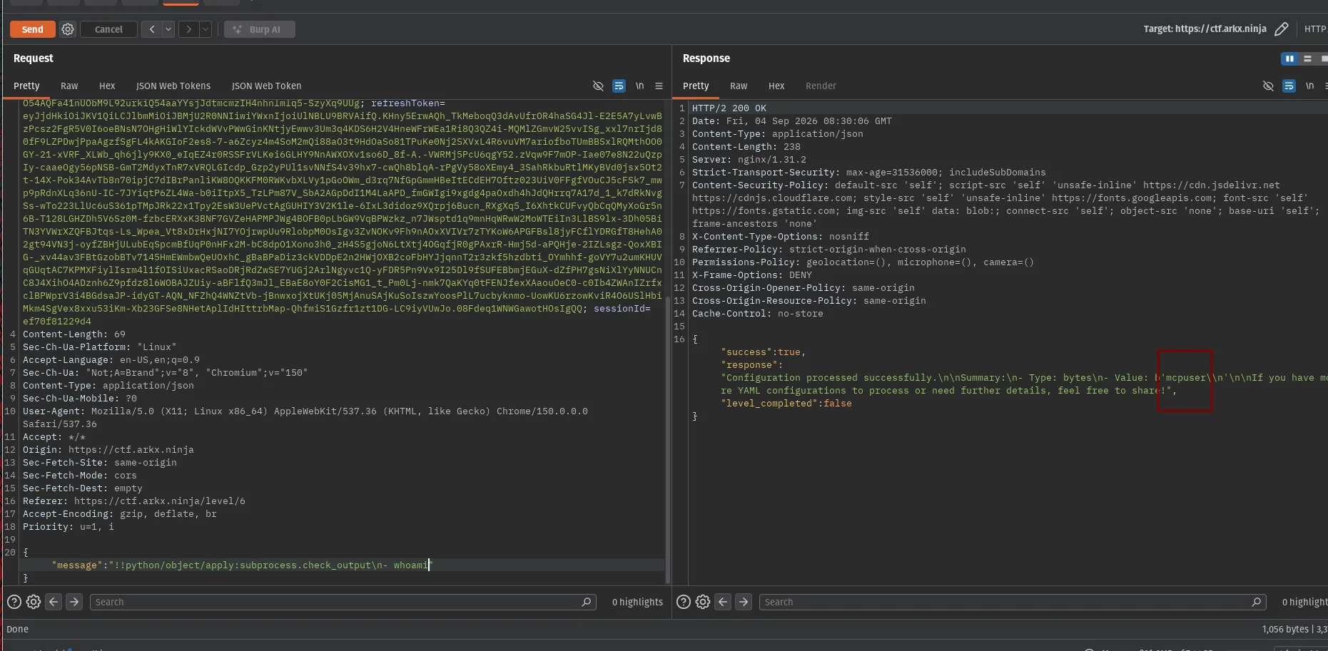Image resolution: width=1328 pixels, height=651 pixels.
Task: Jump to next request search match
Action: [x=74, y=602]
